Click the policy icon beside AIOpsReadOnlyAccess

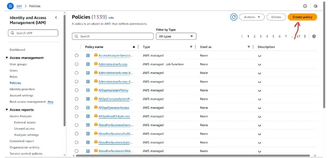coord(96,116)
